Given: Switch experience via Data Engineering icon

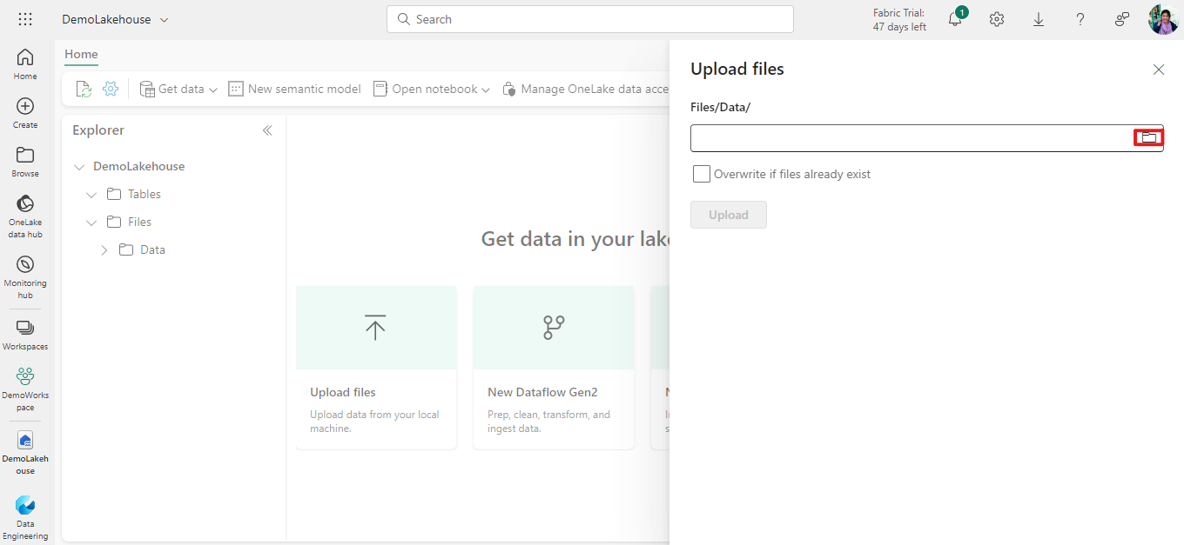Looking at the screenshot, I should click(x=25, y=517).
